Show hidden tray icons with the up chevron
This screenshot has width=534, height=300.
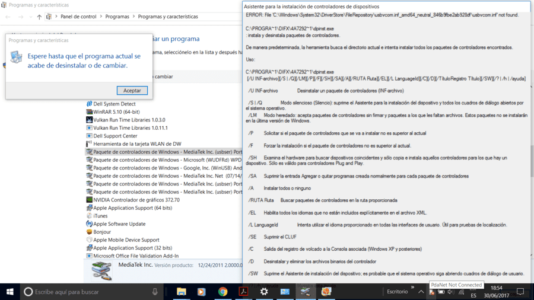[421, 292]
